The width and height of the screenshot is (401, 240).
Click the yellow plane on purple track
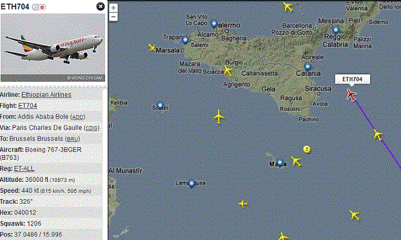coord(378,135)
